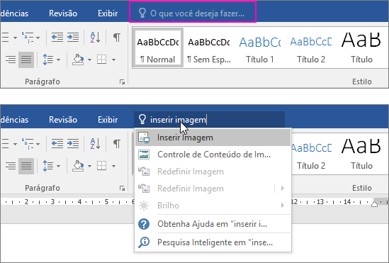Toggle Align Right in lower ribbon
Image resolution: width=389 pixels, height=263 pixels.
tap(11, 166)
